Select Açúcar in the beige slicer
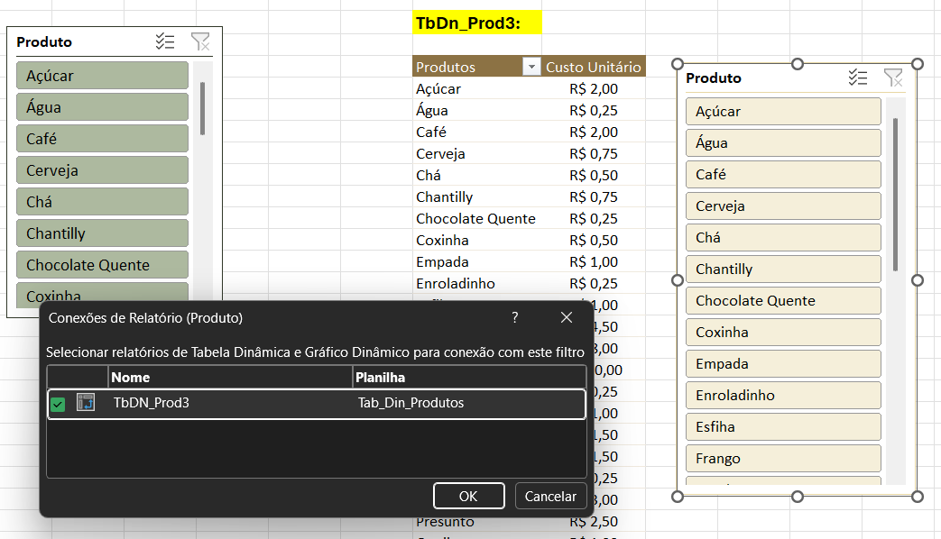 point(783,112)
